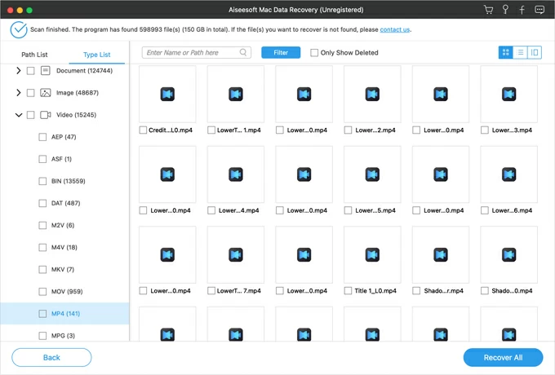Switch to detail preview view
555x375 pixels.
(535, 52)
